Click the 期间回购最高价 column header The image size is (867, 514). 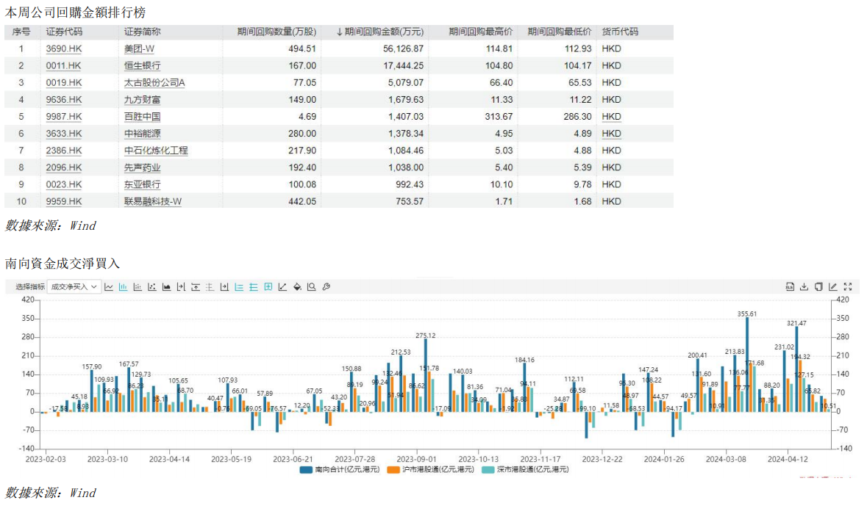[x=480, y=32]
